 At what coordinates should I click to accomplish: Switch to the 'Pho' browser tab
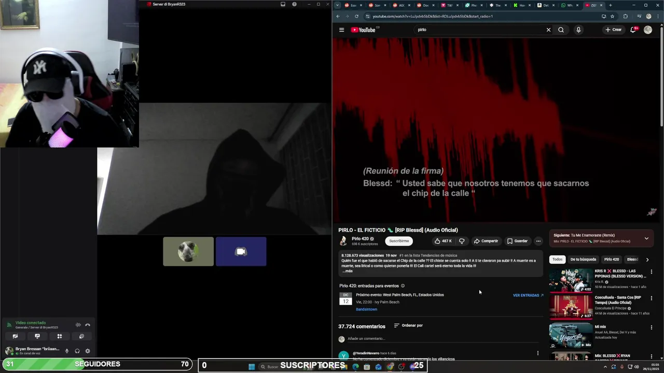coord(473,5)
